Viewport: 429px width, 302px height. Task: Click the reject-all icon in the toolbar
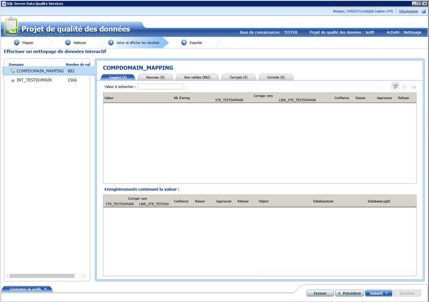(x=413, y=86)
